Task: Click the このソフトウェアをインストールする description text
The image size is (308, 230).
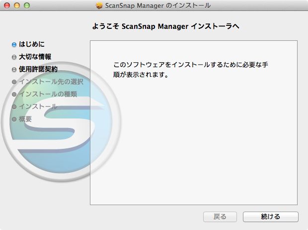Action: click(191, 70)
